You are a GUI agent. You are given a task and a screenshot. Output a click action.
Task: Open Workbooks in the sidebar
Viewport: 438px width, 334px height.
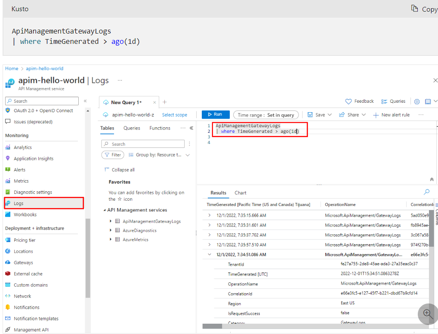pyautogui.click(x=25, y=214)
